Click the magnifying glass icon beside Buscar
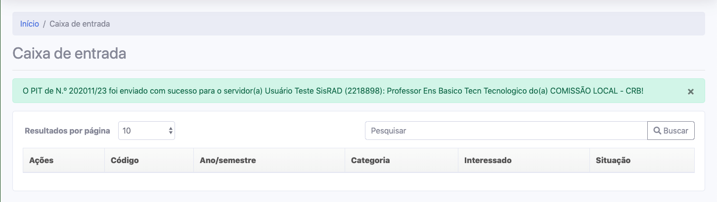Screen dimensions: 717x202 pyautogui.click(x=657, y=131)
